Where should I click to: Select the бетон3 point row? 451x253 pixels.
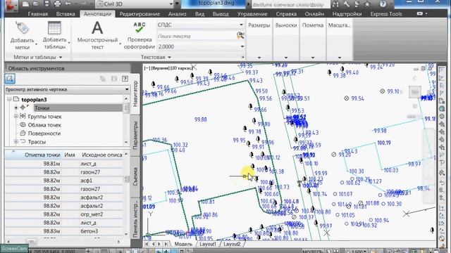tap(64, 231)
